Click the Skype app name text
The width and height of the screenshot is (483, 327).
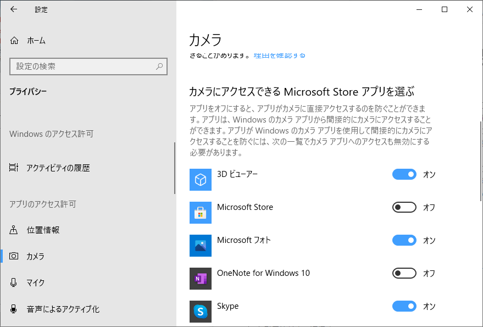pos(227,306)
